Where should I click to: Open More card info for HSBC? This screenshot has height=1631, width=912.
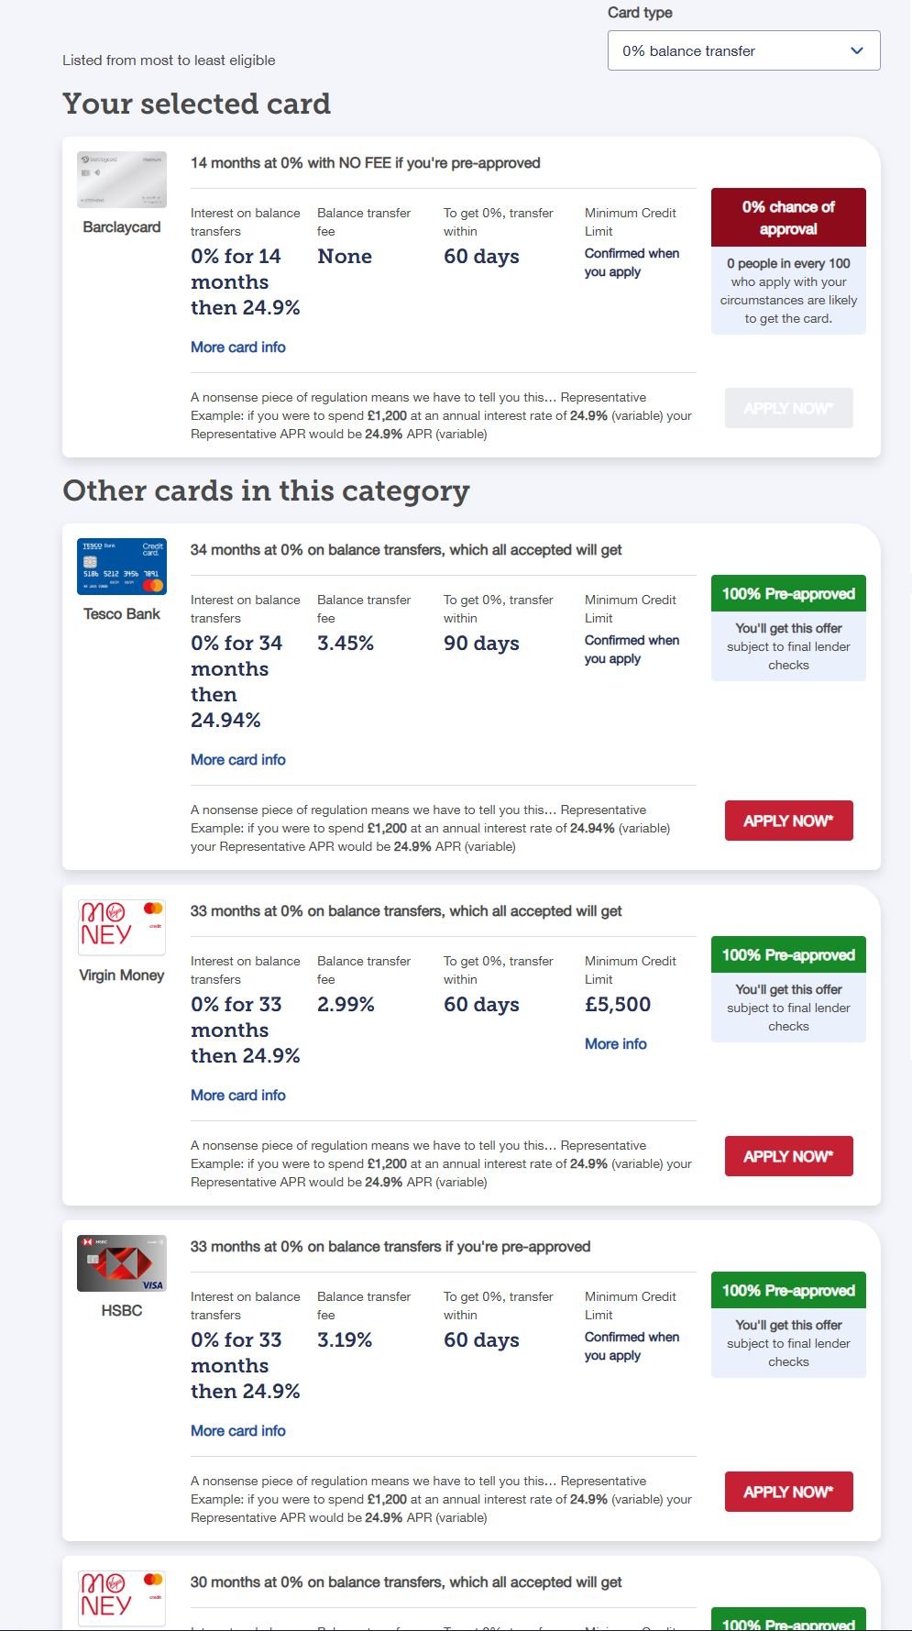click(238, 1430)
